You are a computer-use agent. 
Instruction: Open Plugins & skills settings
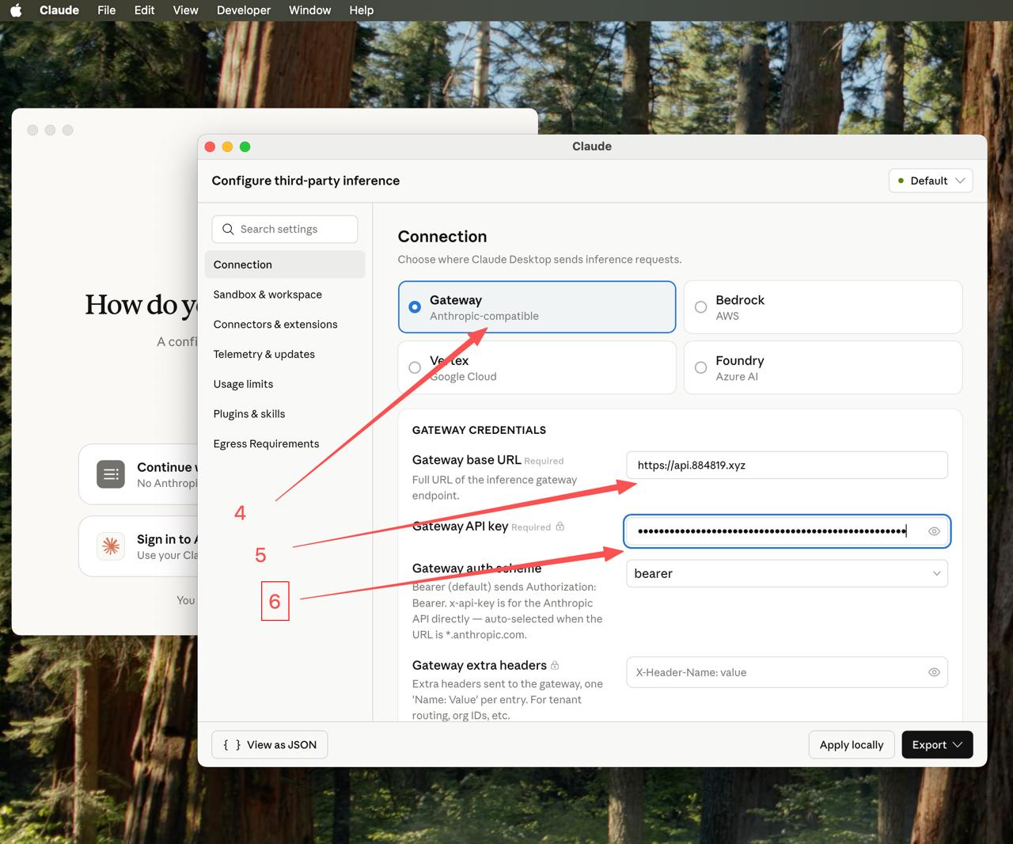tap(285, 414)
